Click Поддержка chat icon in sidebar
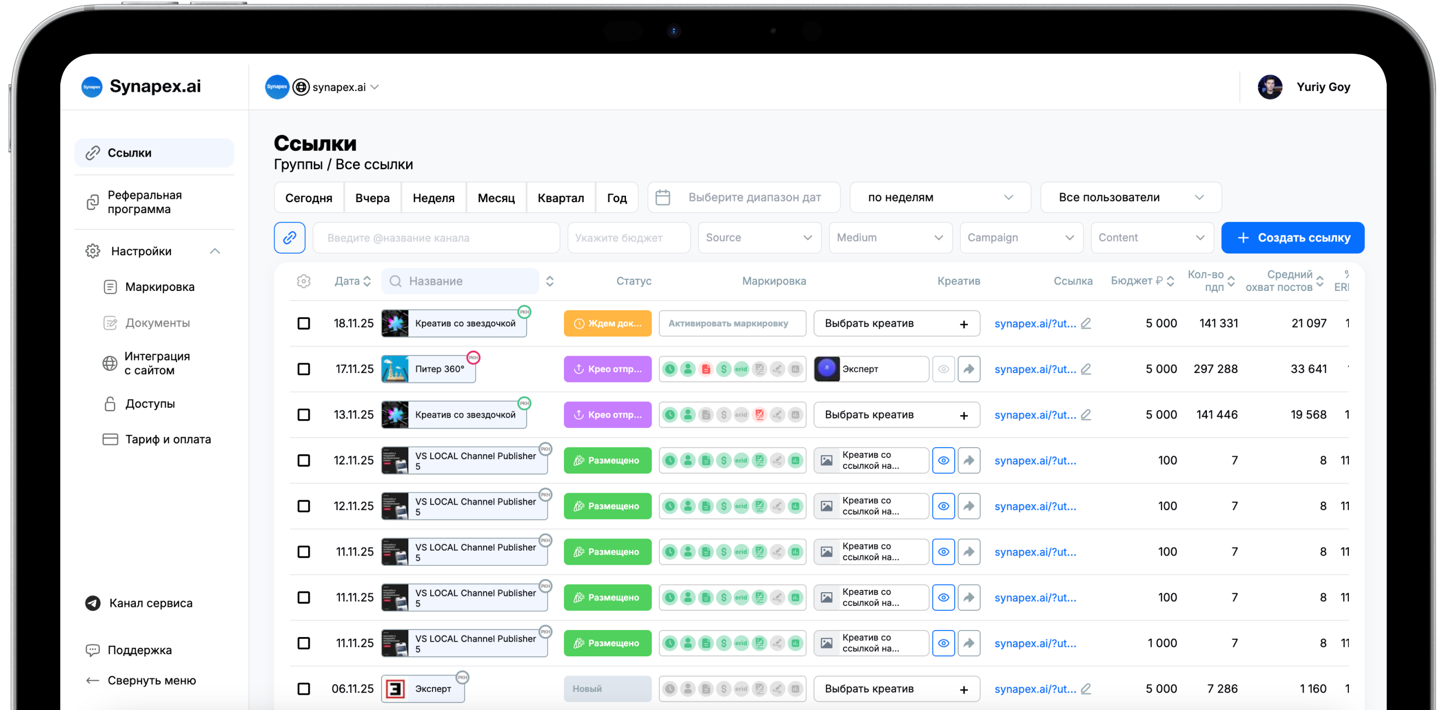The height and width of the screenshot is (710, 1447). click(93, 650)
